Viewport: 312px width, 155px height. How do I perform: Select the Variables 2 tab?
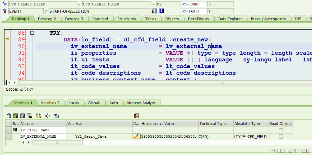tap(50, 103)
